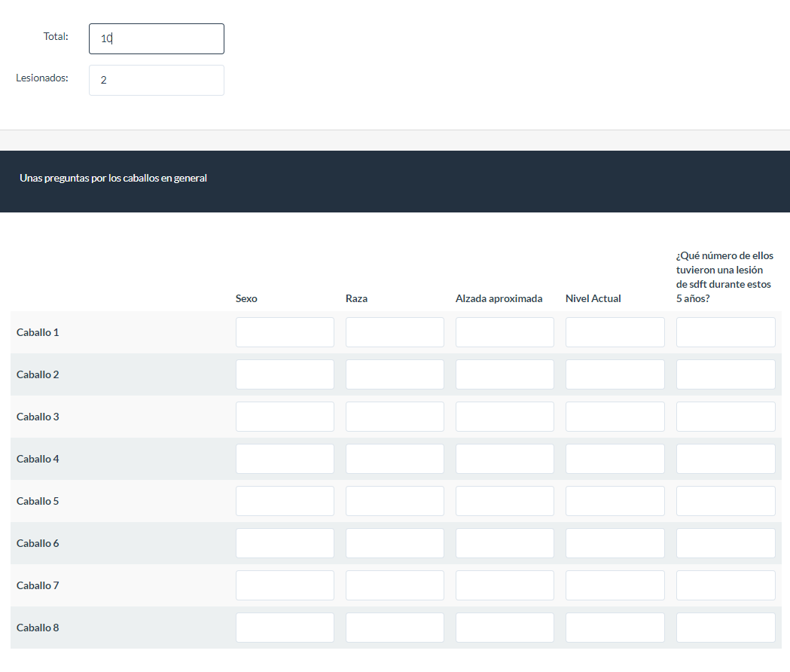Click the Nivel Actual field for Caballo 2
The height and width of the screenshot is (672, 790).
615,374
